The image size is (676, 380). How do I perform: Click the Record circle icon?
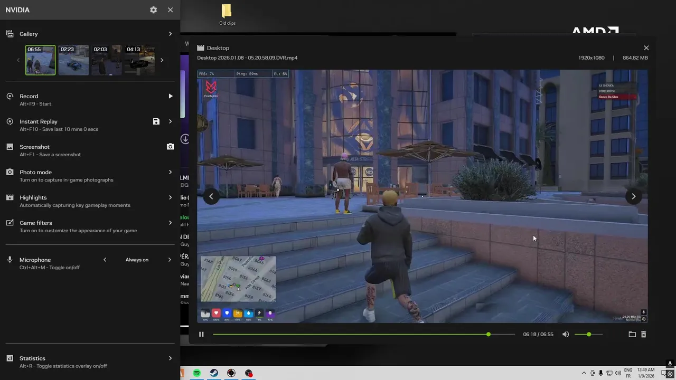point(10,96)
